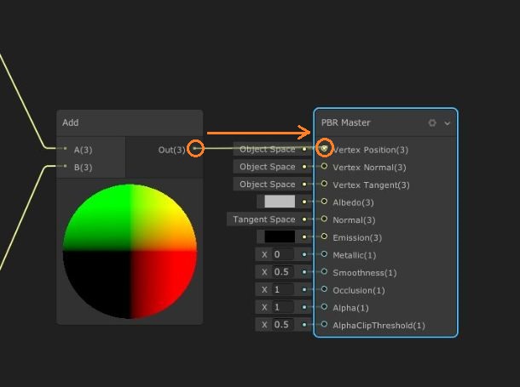Open Object Space dropdown for Vertex Normal
The width and height of the screenshot is (520, 387).
click(266, 167)
